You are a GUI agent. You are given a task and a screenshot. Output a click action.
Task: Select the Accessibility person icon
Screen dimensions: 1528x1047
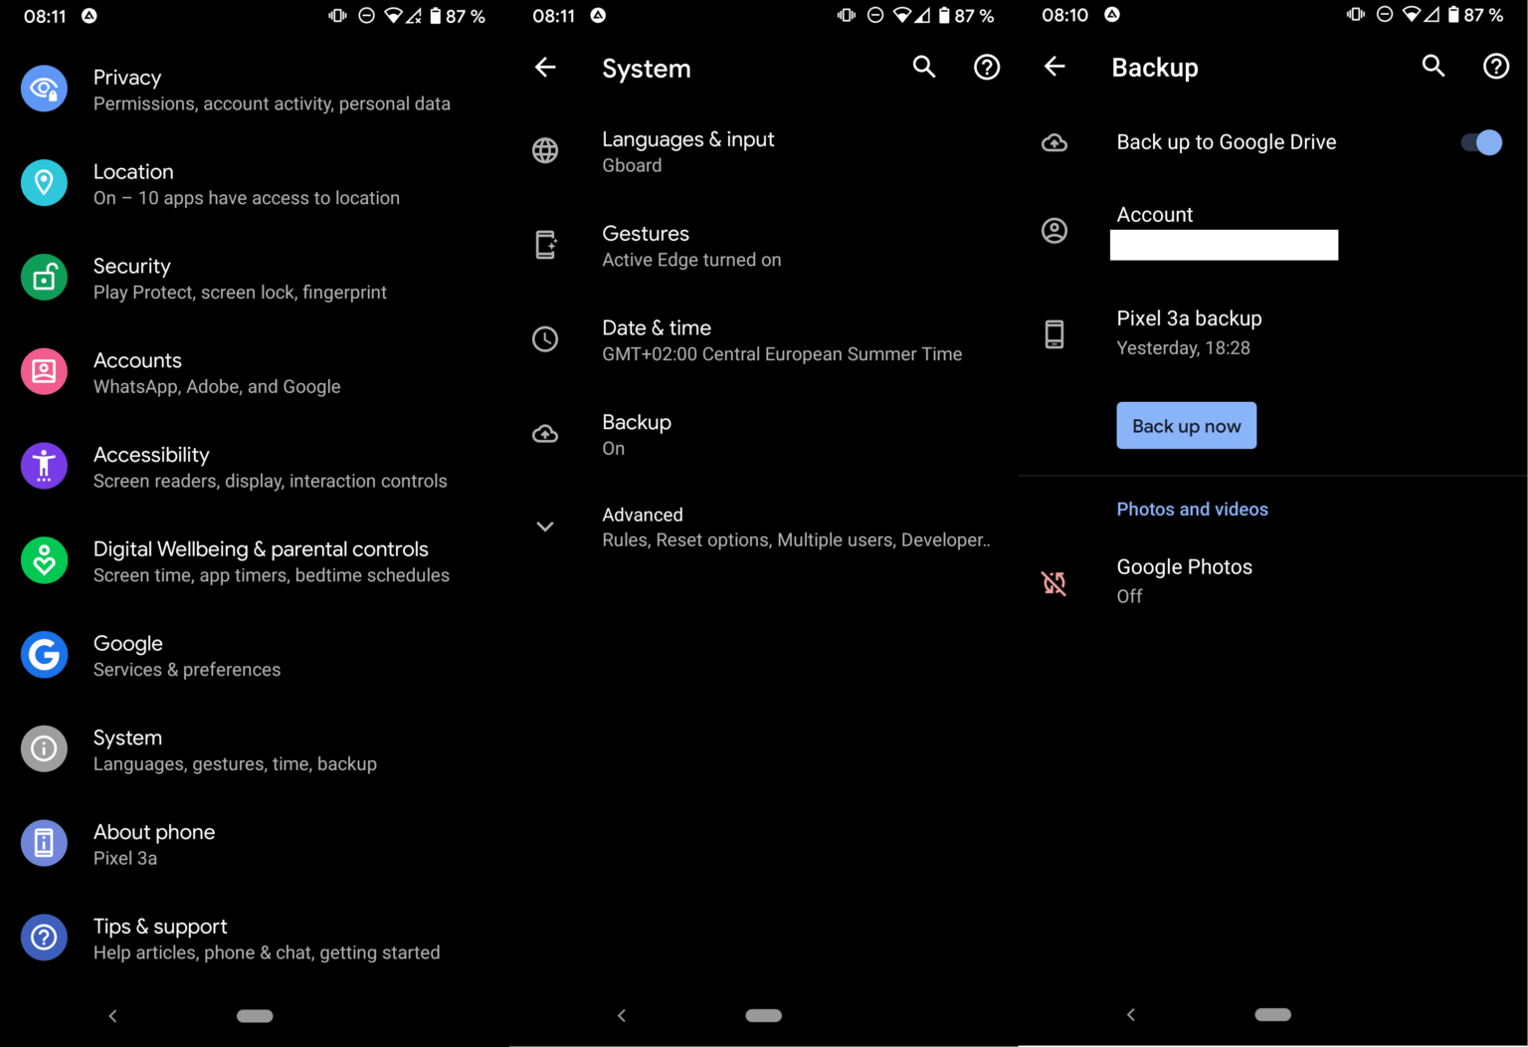(x=44, y=466)
